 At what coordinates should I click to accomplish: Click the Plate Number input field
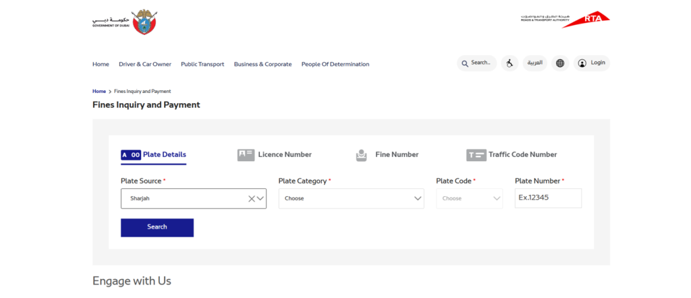pyautogui.click(x=548, y=198)
